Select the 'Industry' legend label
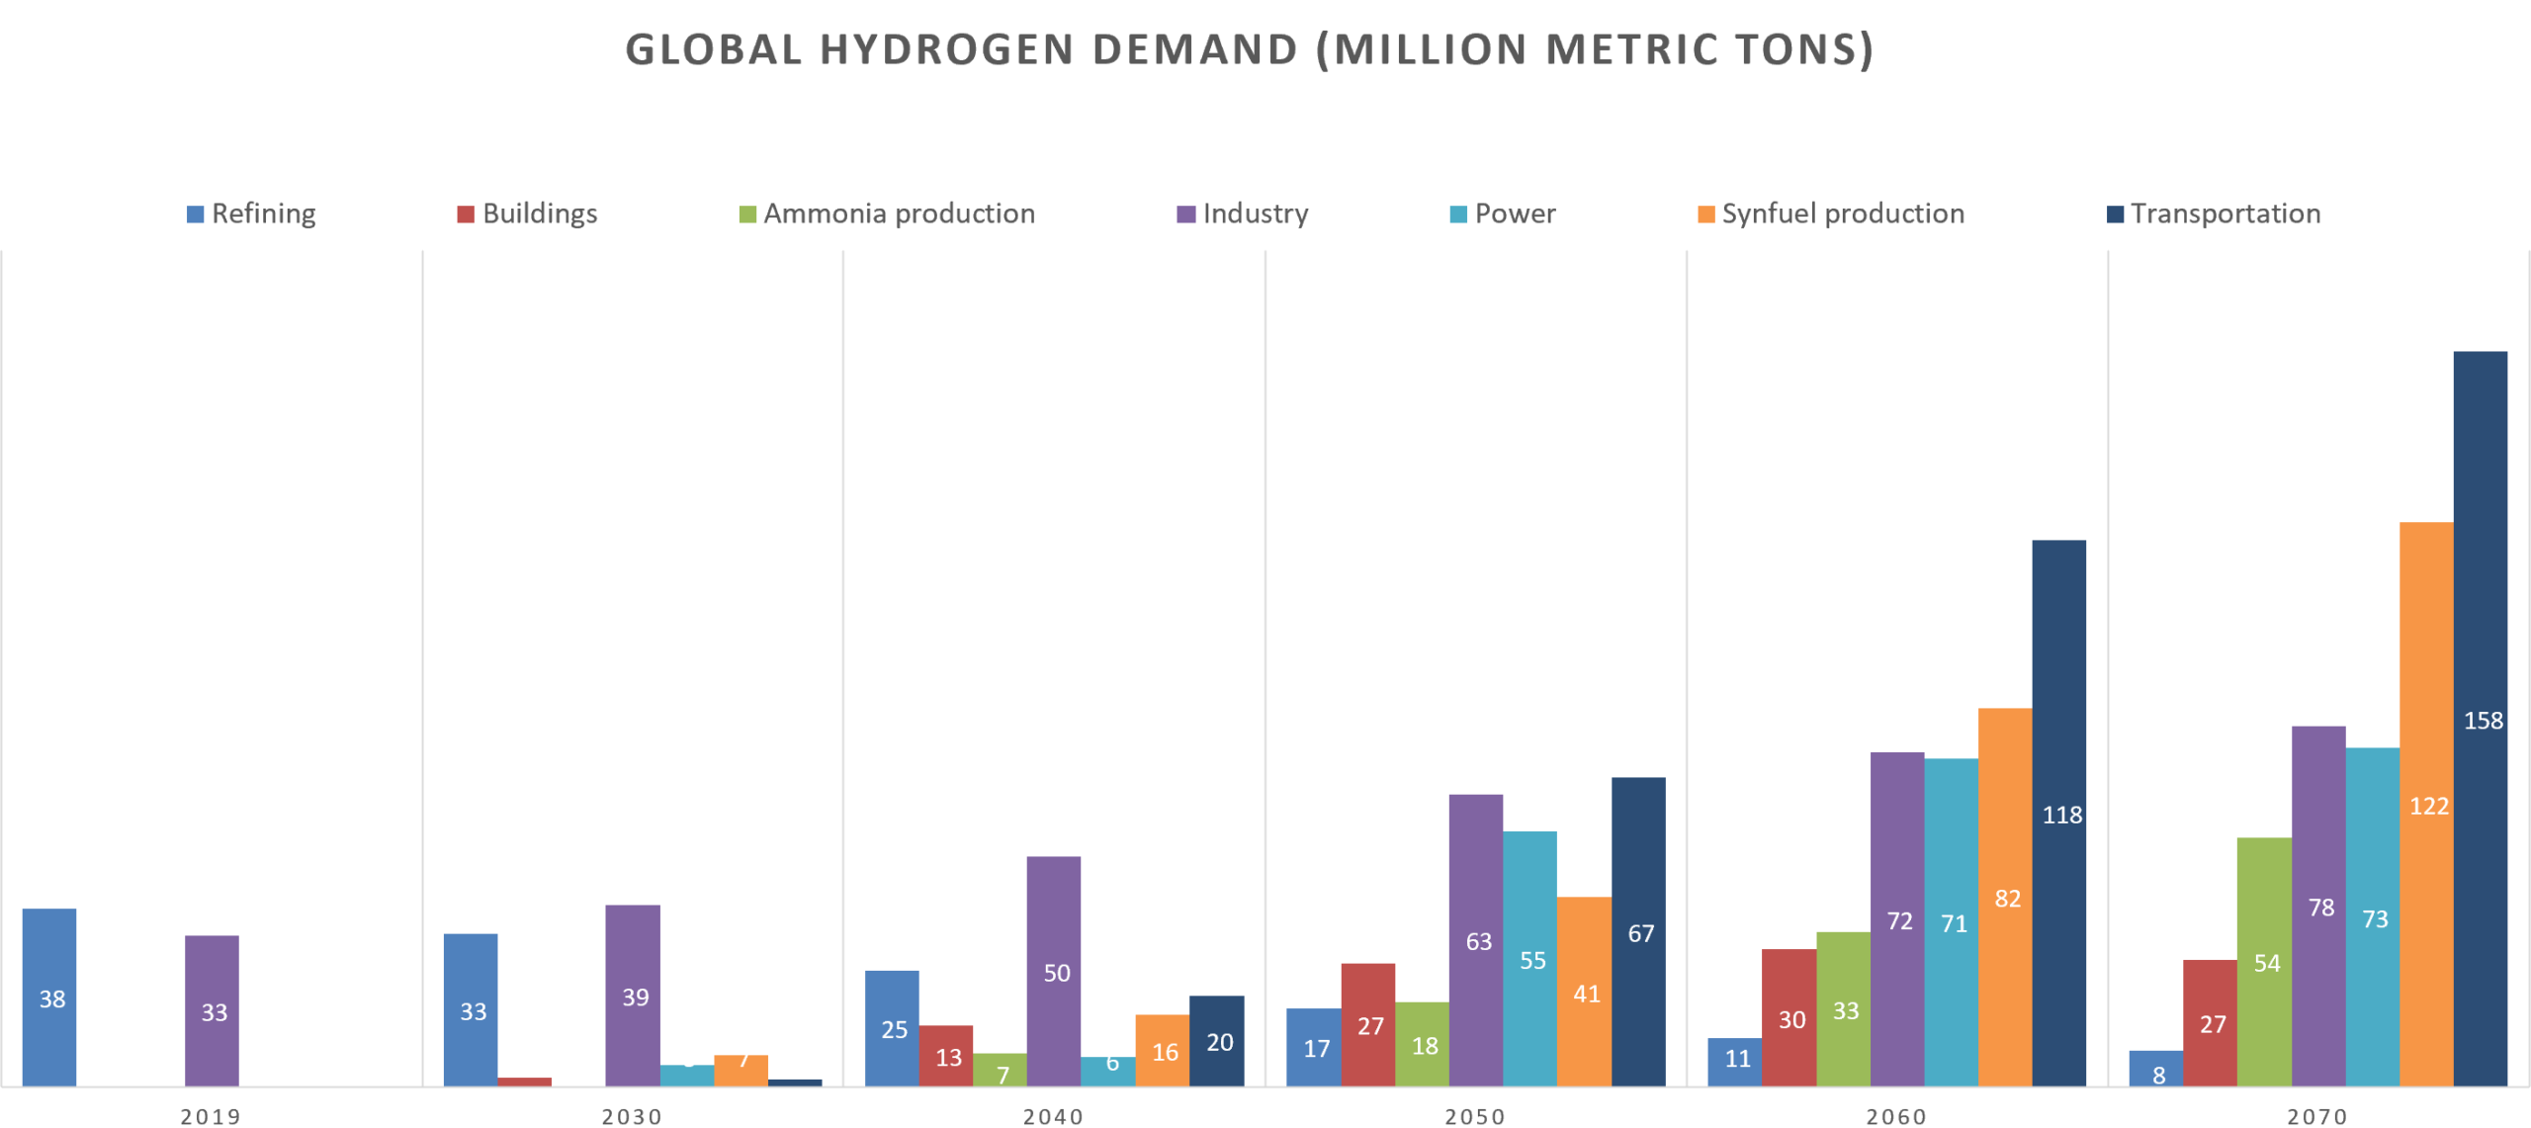Image resolution: width=2531 pixels, height=1128 pixels. (1256, 214)
